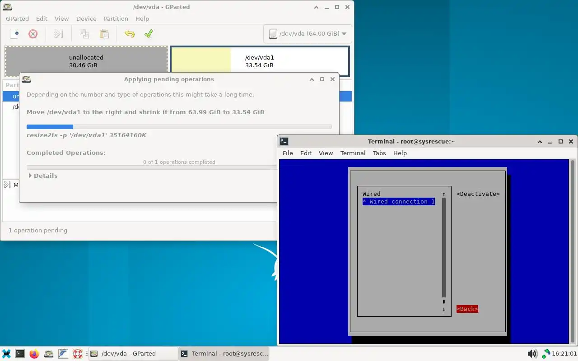Click the network status icon in tray
Viewport: 578px width, 361px height.
[x=546, y=354]
